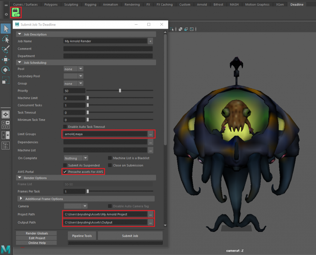Image resolution: width=316 pixels, height=255 pixels.
Task: Click the browse button for Limit Groups
Action: [151, 134]
